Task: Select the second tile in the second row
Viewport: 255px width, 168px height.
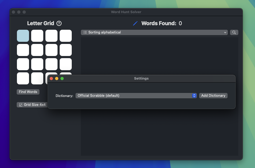Action: [x=37, y=50]
